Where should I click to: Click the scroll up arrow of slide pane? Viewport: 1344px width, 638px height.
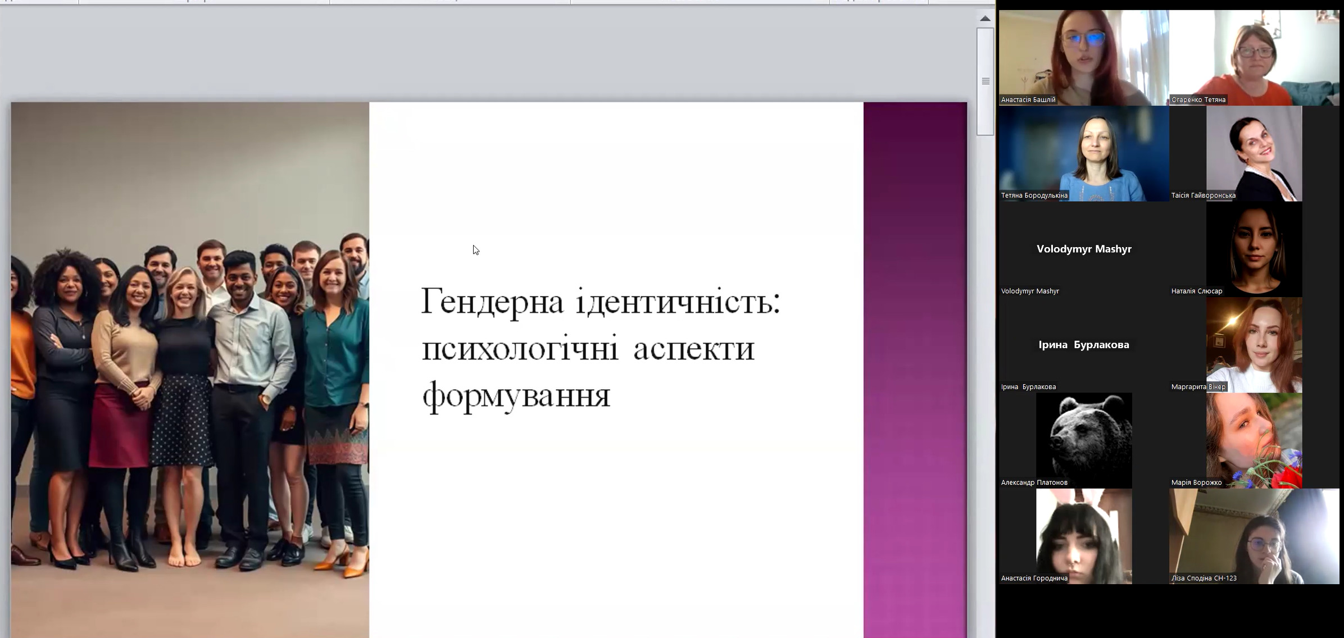click(985, 19)
